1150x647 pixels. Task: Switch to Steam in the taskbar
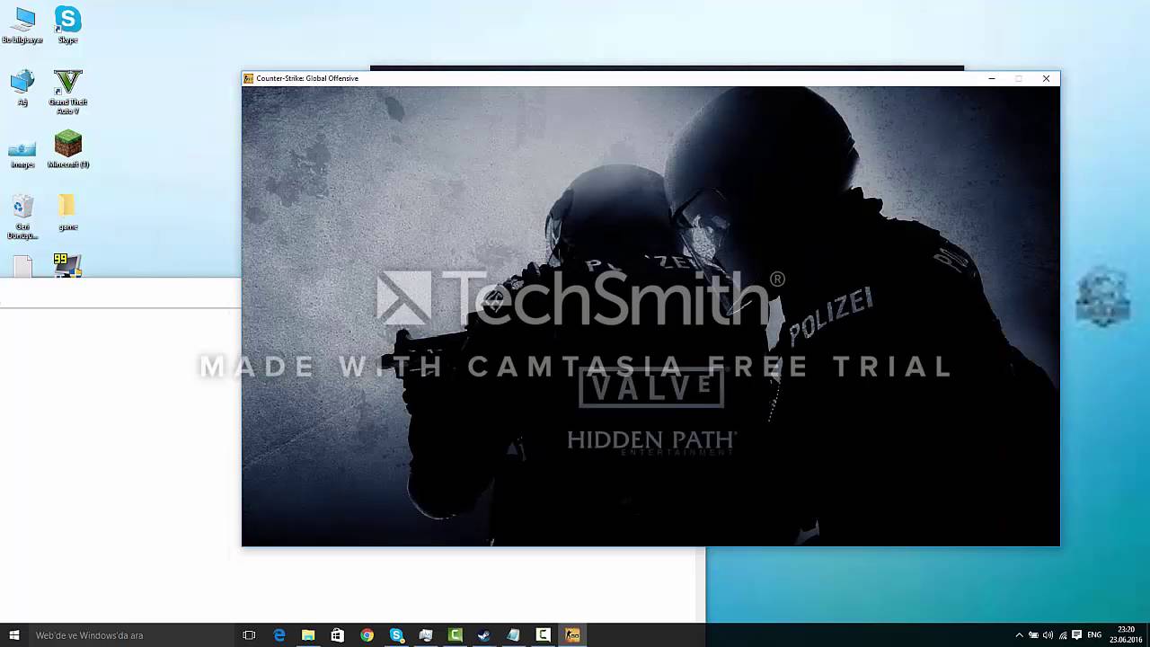(x=484, y=635)
